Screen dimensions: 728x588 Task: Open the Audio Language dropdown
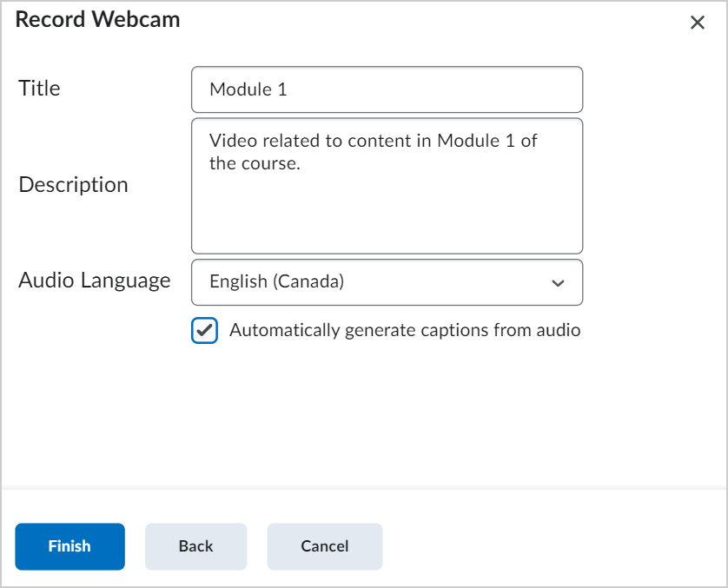387,282
